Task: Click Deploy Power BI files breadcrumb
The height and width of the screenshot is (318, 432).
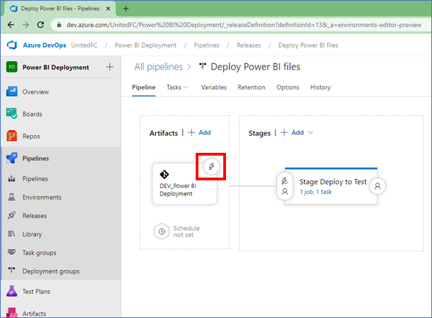Action: coord(308,45)
